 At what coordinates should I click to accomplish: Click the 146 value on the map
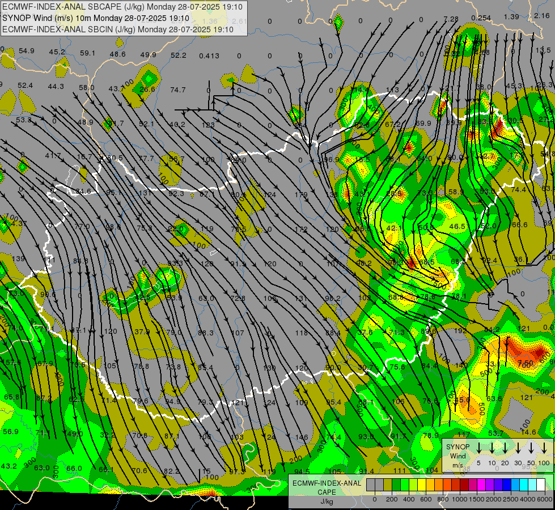[x=302, y=437]
